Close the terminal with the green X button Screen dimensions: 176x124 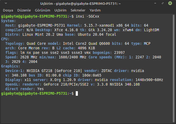point(170,3)
